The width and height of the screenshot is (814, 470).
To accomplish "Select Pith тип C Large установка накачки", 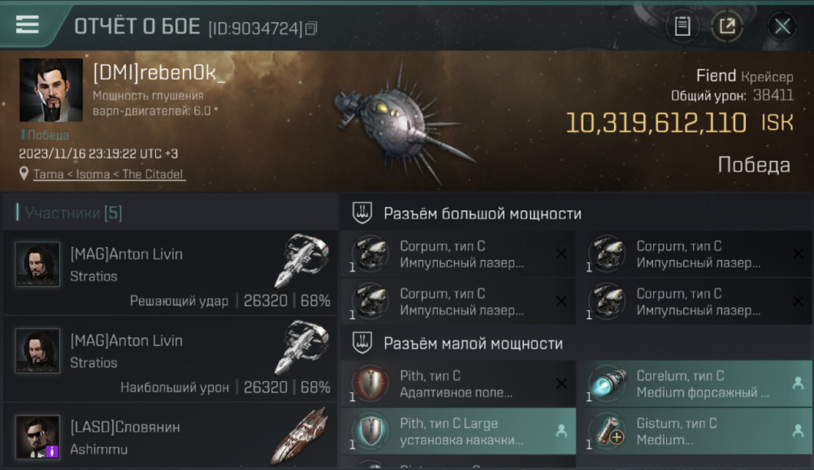I will click(x=458, y=431).
